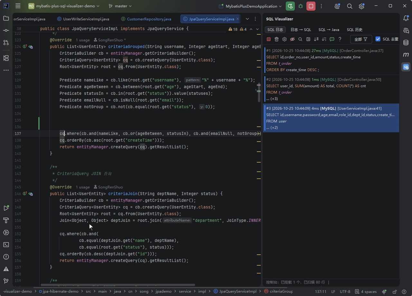Clear SQL logs with the trash icon
Screen dimensions: 412x296
(276, 39)
